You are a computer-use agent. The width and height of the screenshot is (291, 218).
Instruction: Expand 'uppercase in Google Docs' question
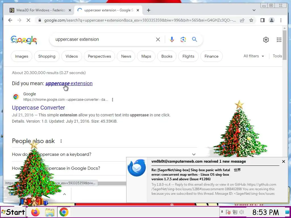pos(69,168)
